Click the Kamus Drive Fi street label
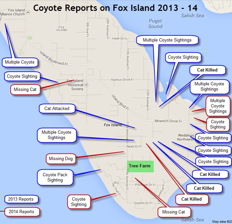 [122, 80]
